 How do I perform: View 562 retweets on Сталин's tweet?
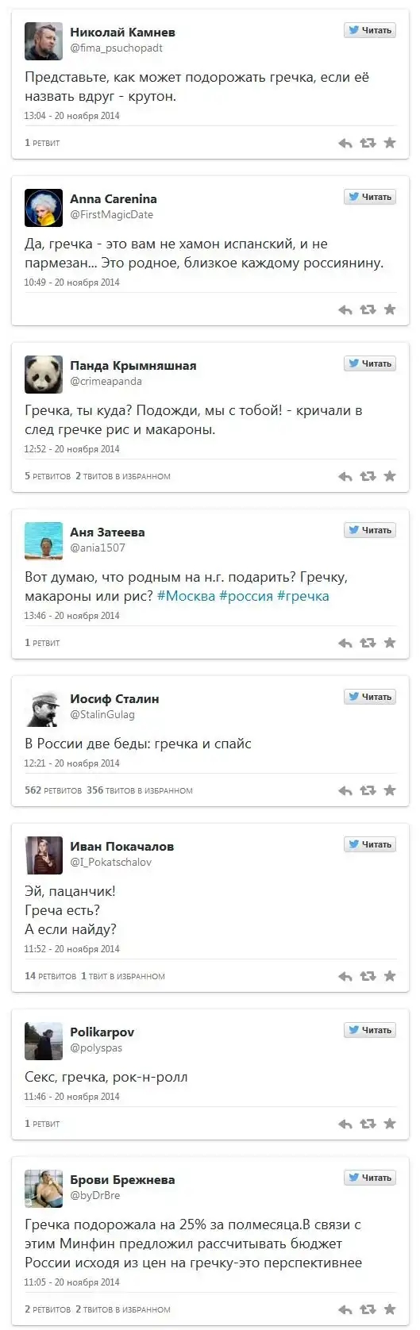(53, 790)
